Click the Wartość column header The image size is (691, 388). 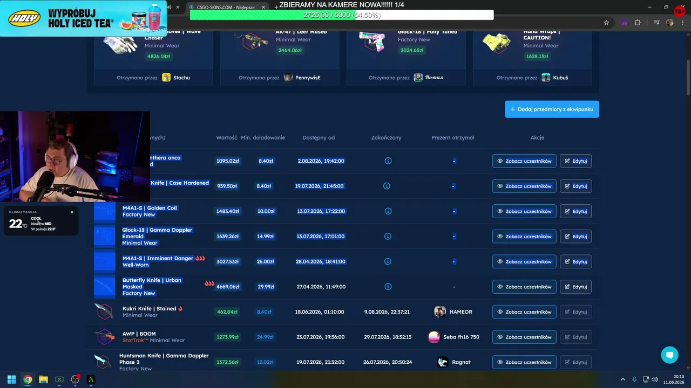click(x=227, y=137)
